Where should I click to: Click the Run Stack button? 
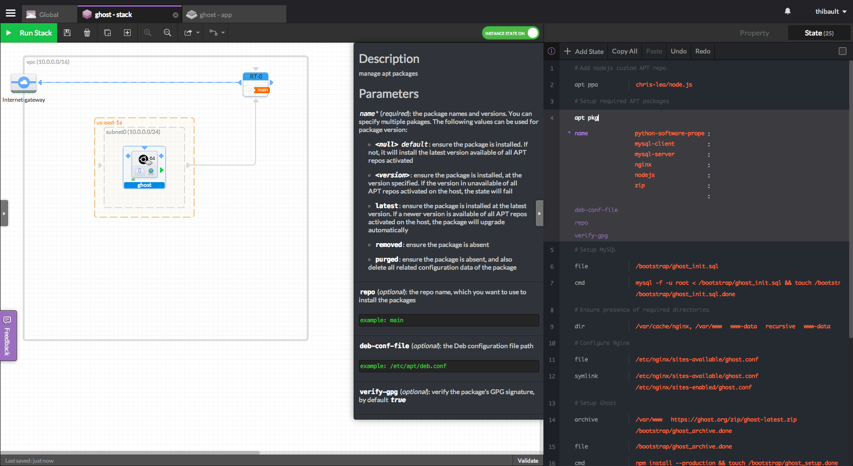click(x=29, y=33)
